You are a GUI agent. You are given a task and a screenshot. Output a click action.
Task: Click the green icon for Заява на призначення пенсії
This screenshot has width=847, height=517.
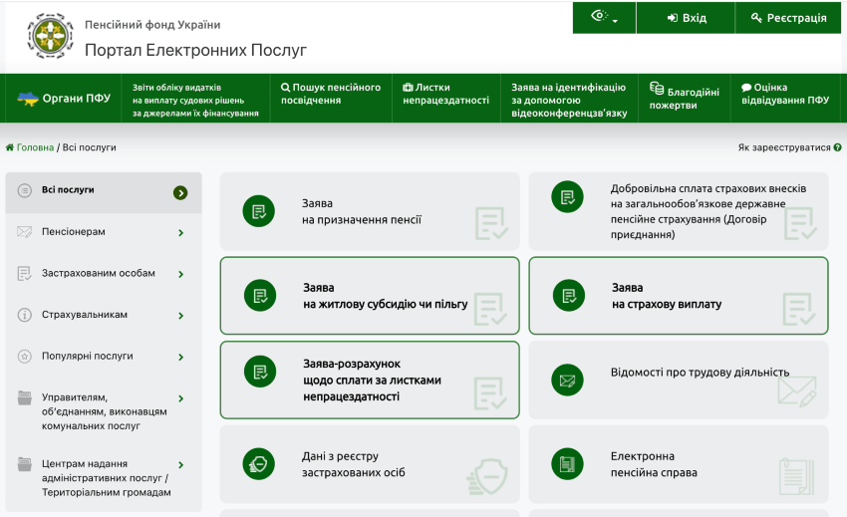pyautogui.click(x=259, y=211)
